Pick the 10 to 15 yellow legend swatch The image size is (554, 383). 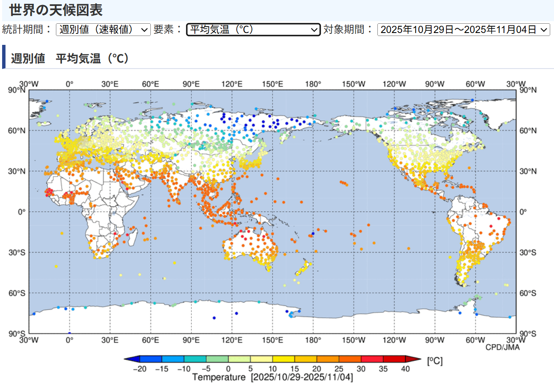[x=284, y=359]
